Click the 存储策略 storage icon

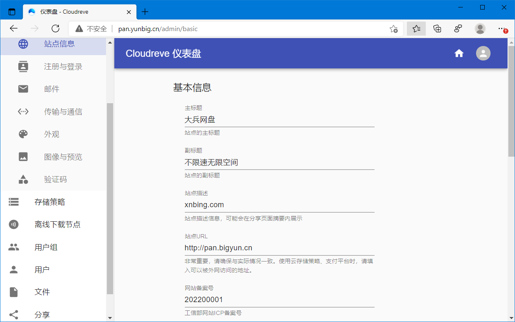14,202
